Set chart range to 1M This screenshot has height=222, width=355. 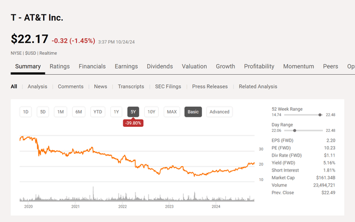coord(60,112)
